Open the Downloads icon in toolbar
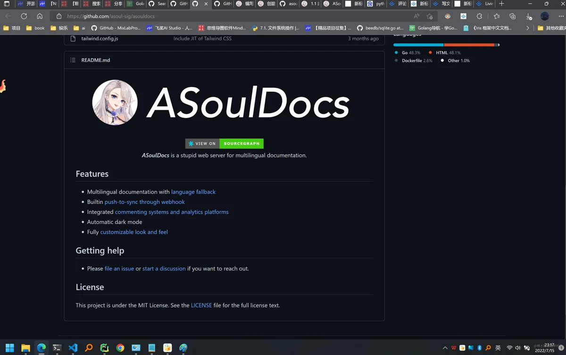 [529, 16]
